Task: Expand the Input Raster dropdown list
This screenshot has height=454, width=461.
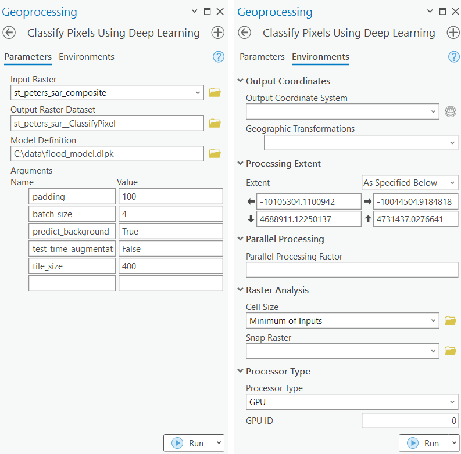Action: 198,92
